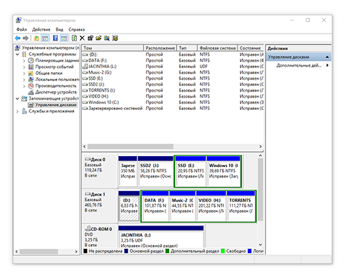This screenshot has height=275, width=345.
Task: Expand the Службы и приложения node
Action: coord(17,111)
